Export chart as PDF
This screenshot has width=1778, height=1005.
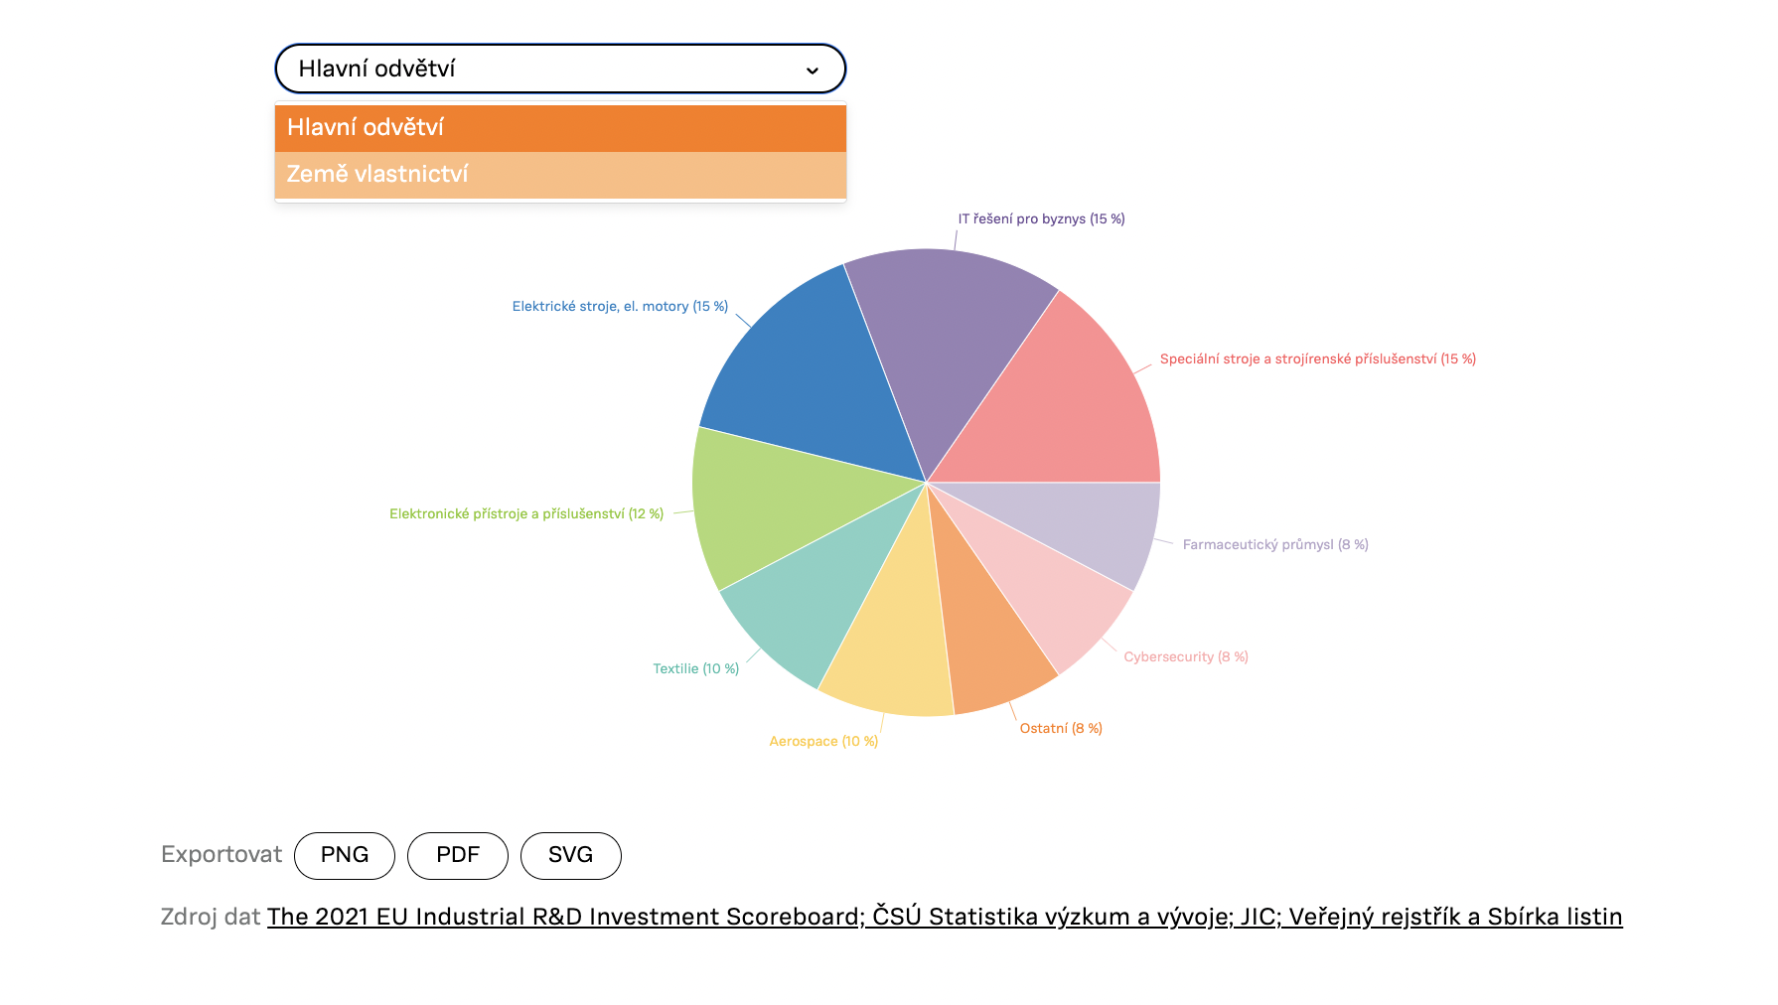tap(458, 855)
